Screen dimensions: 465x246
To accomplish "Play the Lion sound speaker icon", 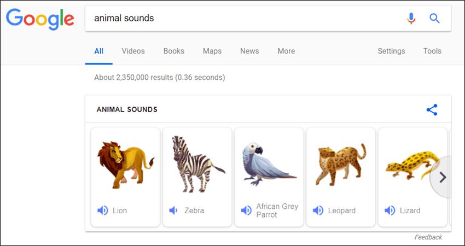I will pos(103,210).
